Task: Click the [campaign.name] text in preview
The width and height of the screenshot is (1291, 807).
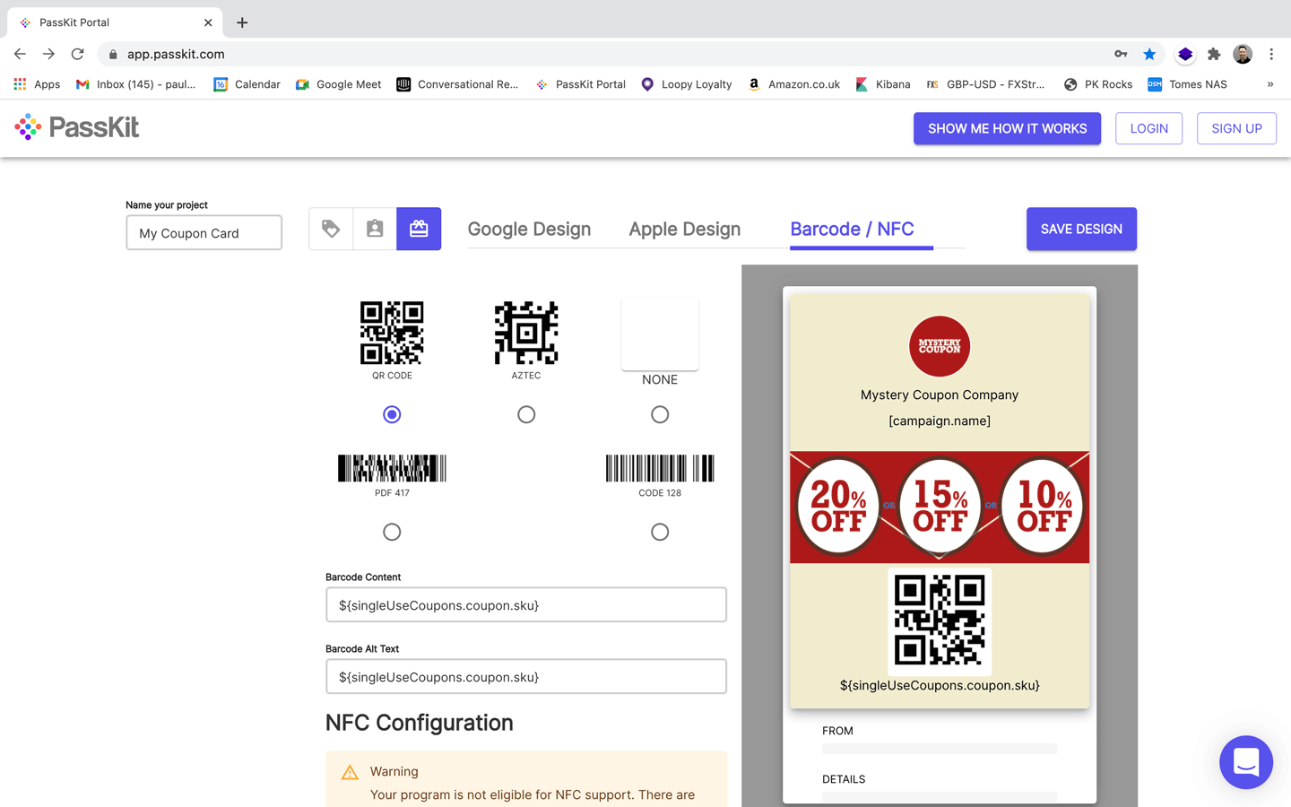Action: point(940,421)
